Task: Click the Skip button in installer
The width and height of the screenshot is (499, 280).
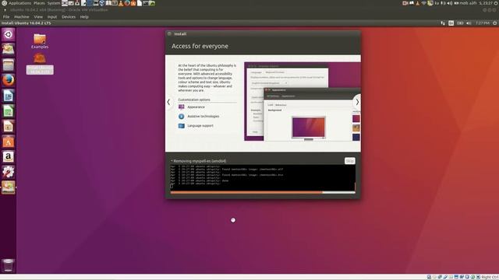Action: (x=350, y=161)
